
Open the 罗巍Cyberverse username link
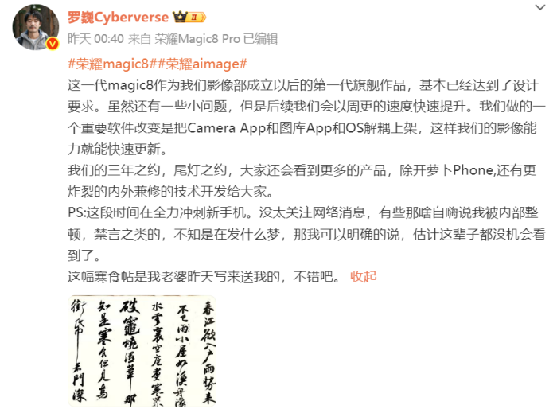[x=119, y=17]
